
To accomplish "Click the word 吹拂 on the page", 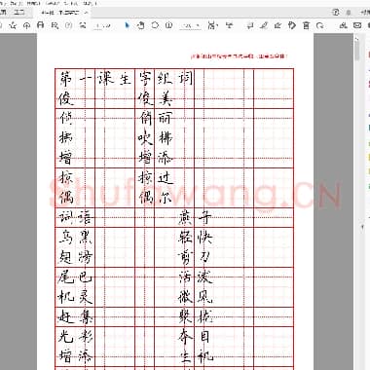I will 155,138.
